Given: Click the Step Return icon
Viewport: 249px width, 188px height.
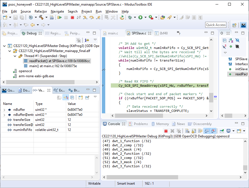Looking at the screenshot, I should (98, 18).
